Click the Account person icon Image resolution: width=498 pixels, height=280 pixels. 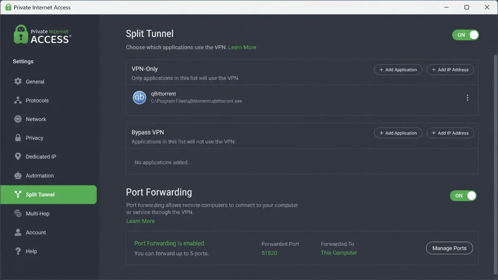[18, 232]
